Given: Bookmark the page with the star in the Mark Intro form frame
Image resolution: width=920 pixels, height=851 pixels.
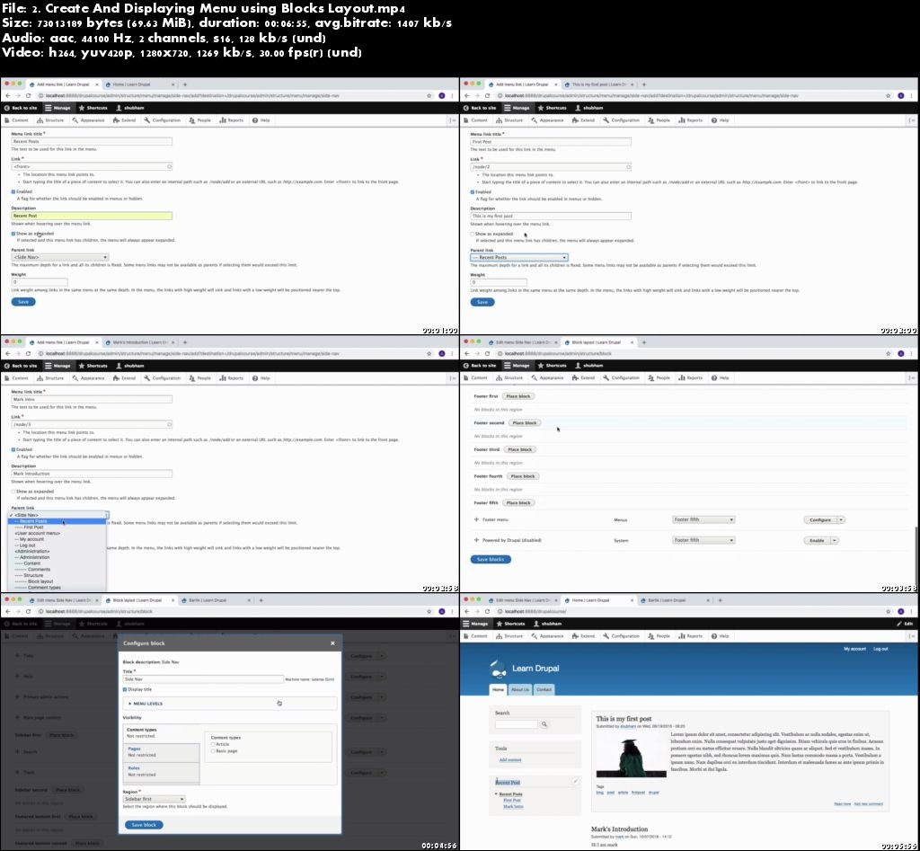Looking at the screenshot, I should point(429,353).
